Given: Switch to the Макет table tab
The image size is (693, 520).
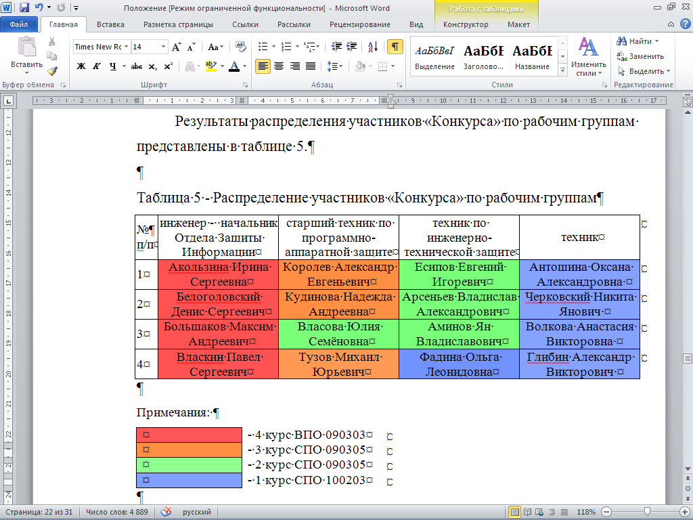Looking at the screenshot, I should click(x=518, y=24).
